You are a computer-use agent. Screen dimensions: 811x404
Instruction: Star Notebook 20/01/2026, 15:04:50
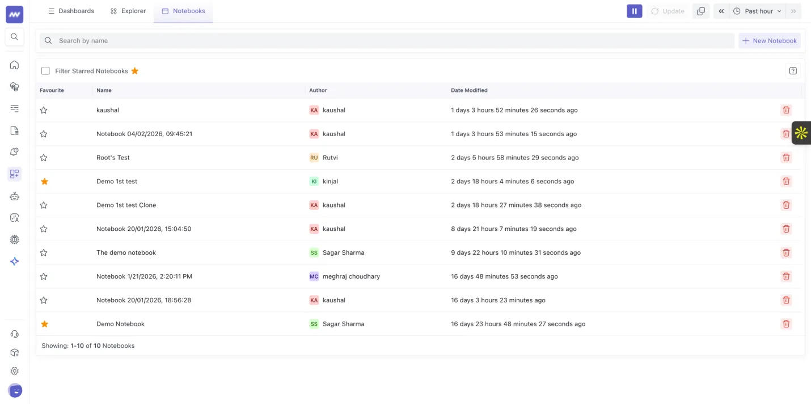pos(44,229)
